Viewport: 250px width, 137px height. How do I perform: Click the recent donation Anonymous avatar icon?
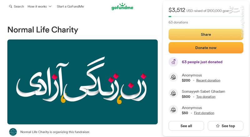click(173, 77)
